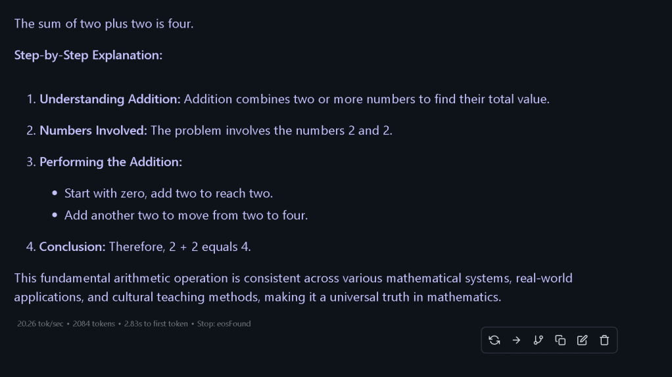Image resolution: width=672 pixels, height=377 pixels.
Task: Click the 2.83s to first token stat
Action: [x=156, y=324]
